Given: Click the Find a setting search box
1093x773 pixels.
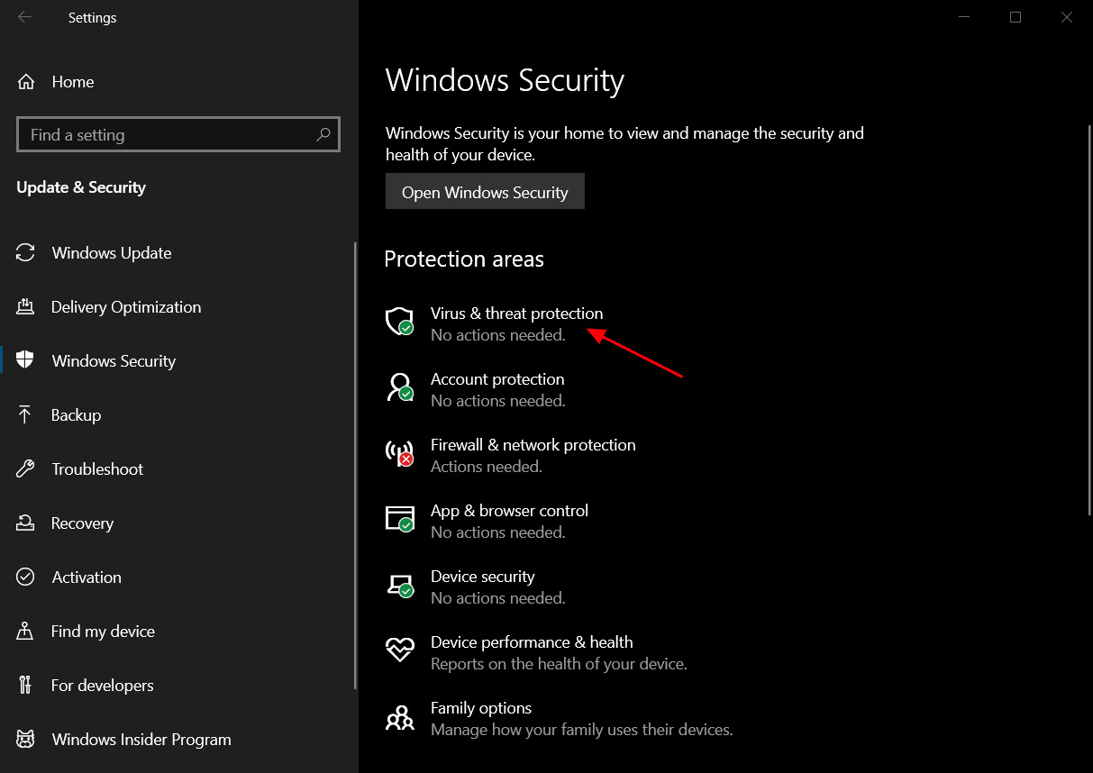Looking at the screenshot, I should 178,134.
